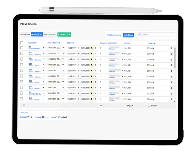
Task: Open the three-dot menu for room 54
Action: [172, 48]
